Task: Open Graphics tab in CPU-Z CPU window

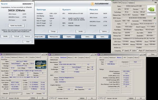Action: (32, 57)
